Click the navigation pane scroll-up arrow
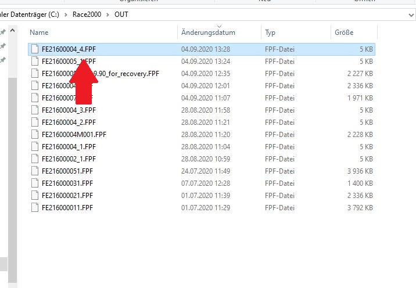Image resolution: width=416 pixels, height=288 pixels. point(12,31)
